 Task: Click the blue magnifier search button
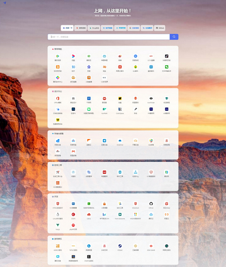(174, 37)
